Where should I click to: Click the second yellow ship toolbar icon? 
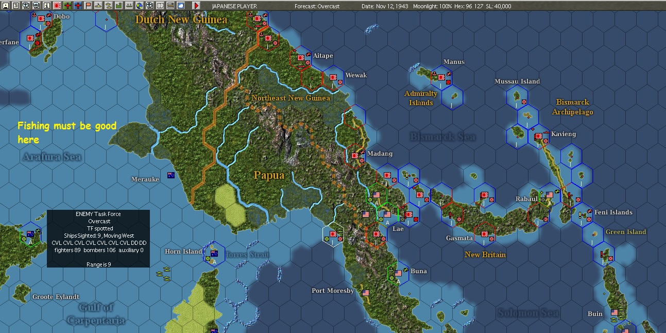[x=108, y=6]
